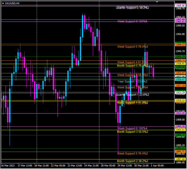Screen dimensions: 187x169
Task: Click the '17 Mar 13:00' time axis label
Action: point(25,166)
